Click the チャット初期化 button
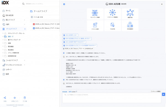166x107 pixels. [156, 91]
